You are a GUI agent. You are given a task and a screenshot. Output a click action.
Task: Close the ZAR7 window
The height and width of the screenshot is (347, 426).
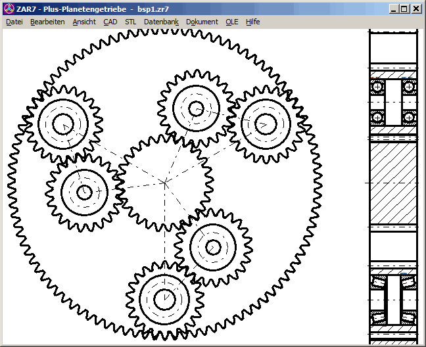[416, 9]
